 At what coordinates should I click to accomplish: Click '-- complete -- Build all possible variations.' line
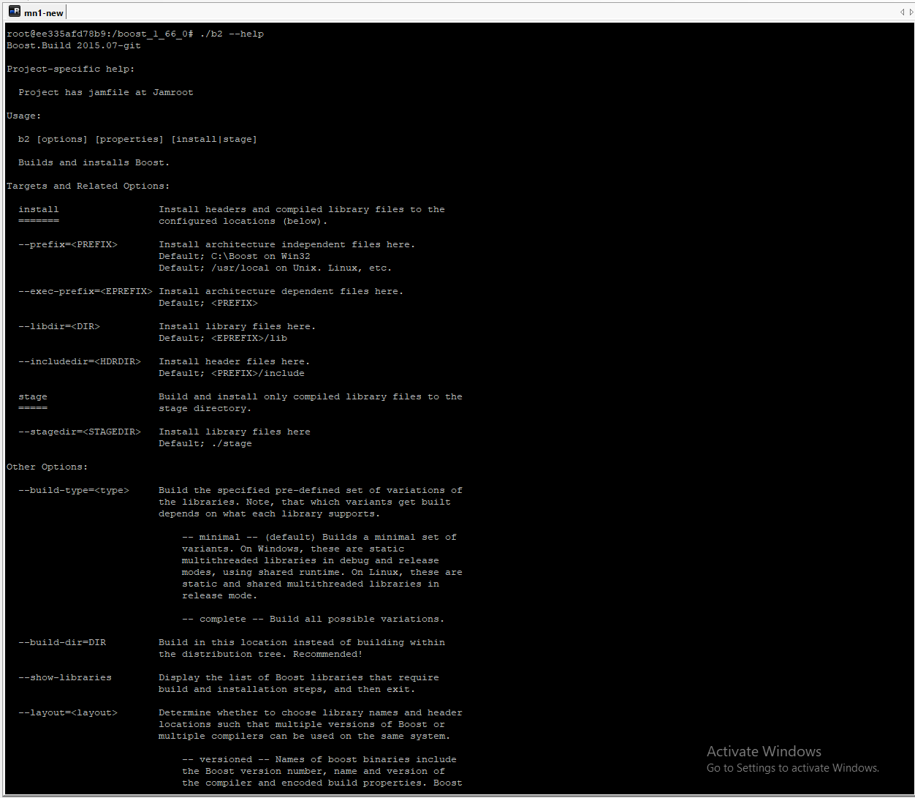[314, 619]
